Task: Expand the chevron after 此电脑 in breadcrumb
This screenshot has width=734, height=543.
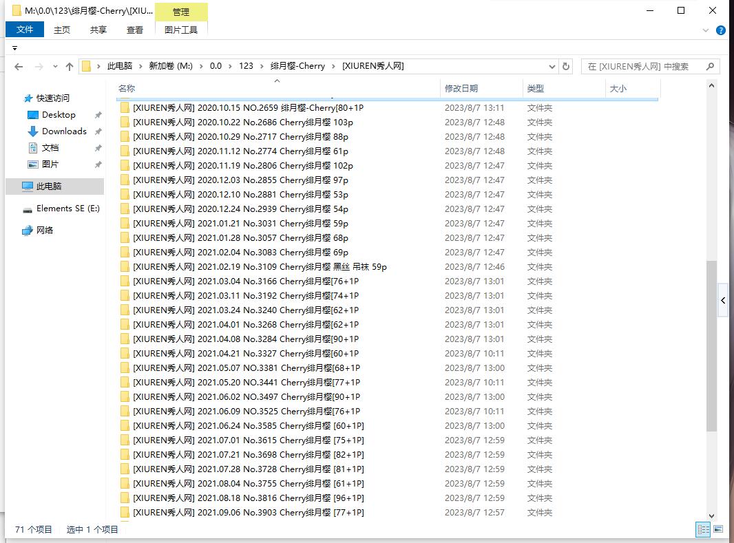Action: click(x=140, y=67)
